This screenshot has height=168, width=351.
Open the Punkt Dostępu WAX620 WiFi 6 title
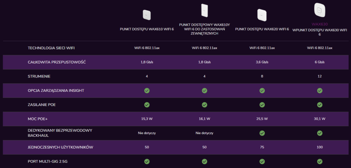coord(262,29)
